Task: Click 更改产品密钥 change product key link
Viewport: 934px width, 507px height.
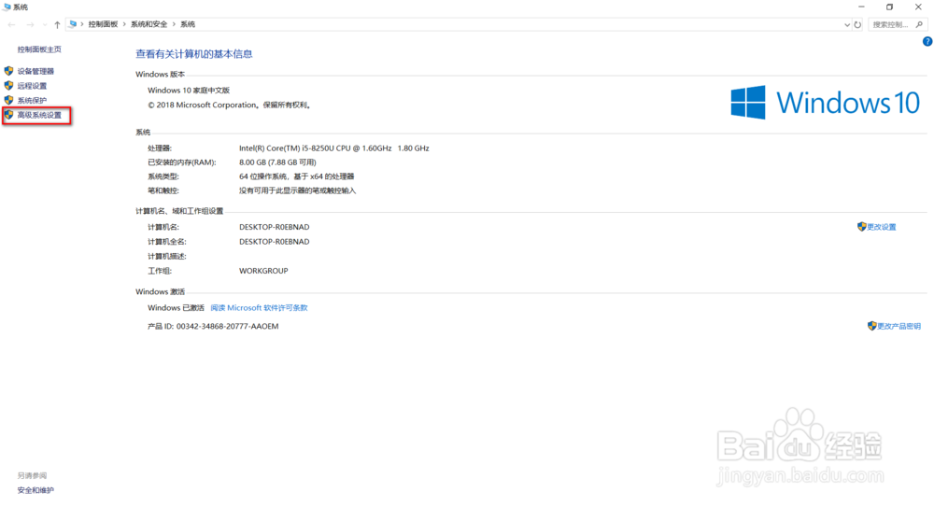Action: [899, 327]
